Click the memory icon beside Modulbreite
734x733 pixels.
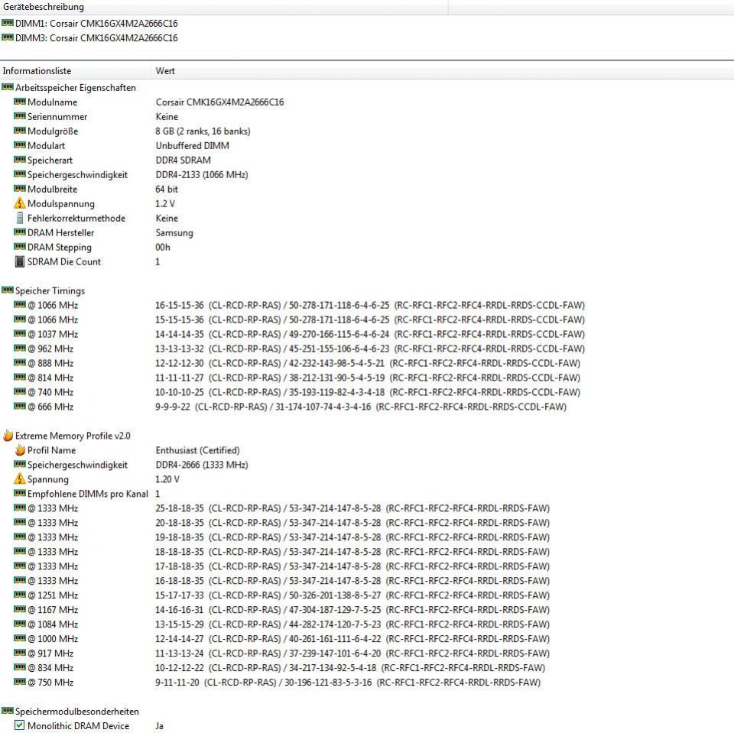tap(20, 189)
